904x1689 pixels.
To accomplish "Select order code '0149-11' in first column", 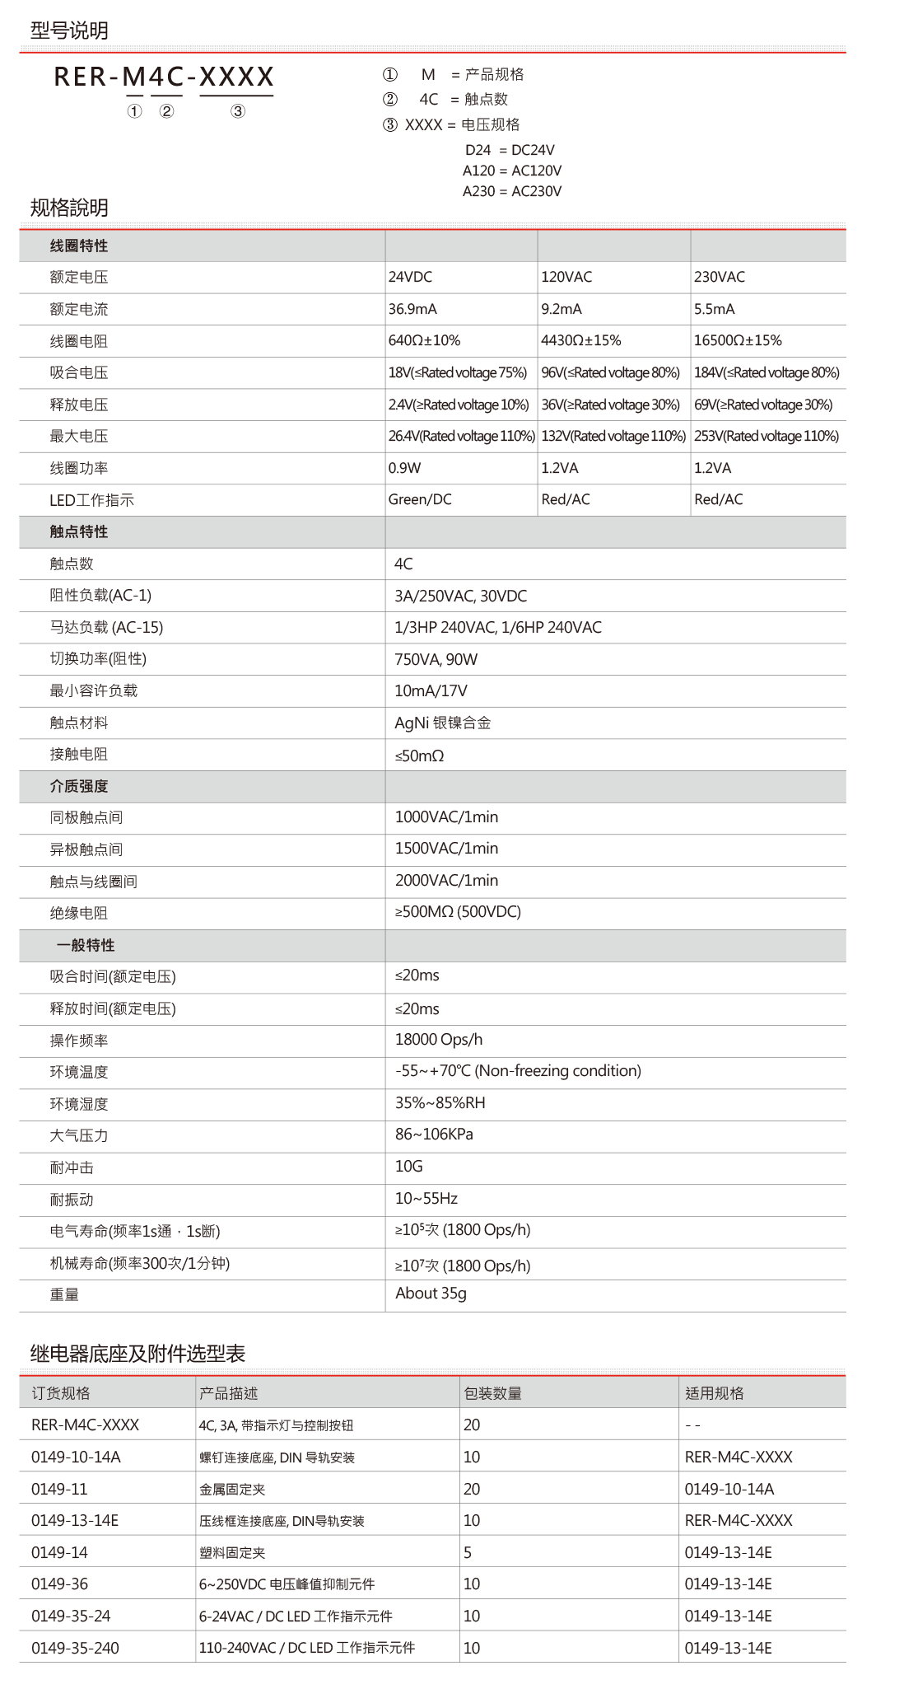I will (x=59, y=1489).
